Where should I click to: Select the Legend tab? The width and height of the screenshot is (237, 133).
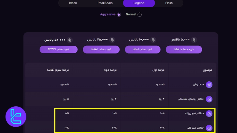(139, 3)
